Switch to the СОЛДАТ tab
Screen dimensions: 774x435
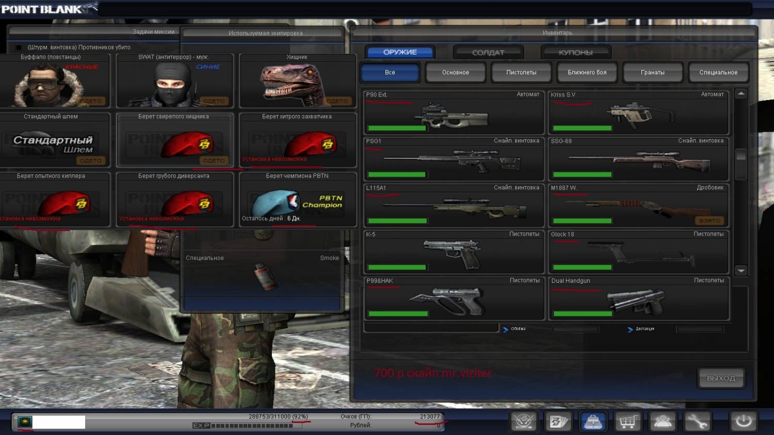[x=488, y=52]
